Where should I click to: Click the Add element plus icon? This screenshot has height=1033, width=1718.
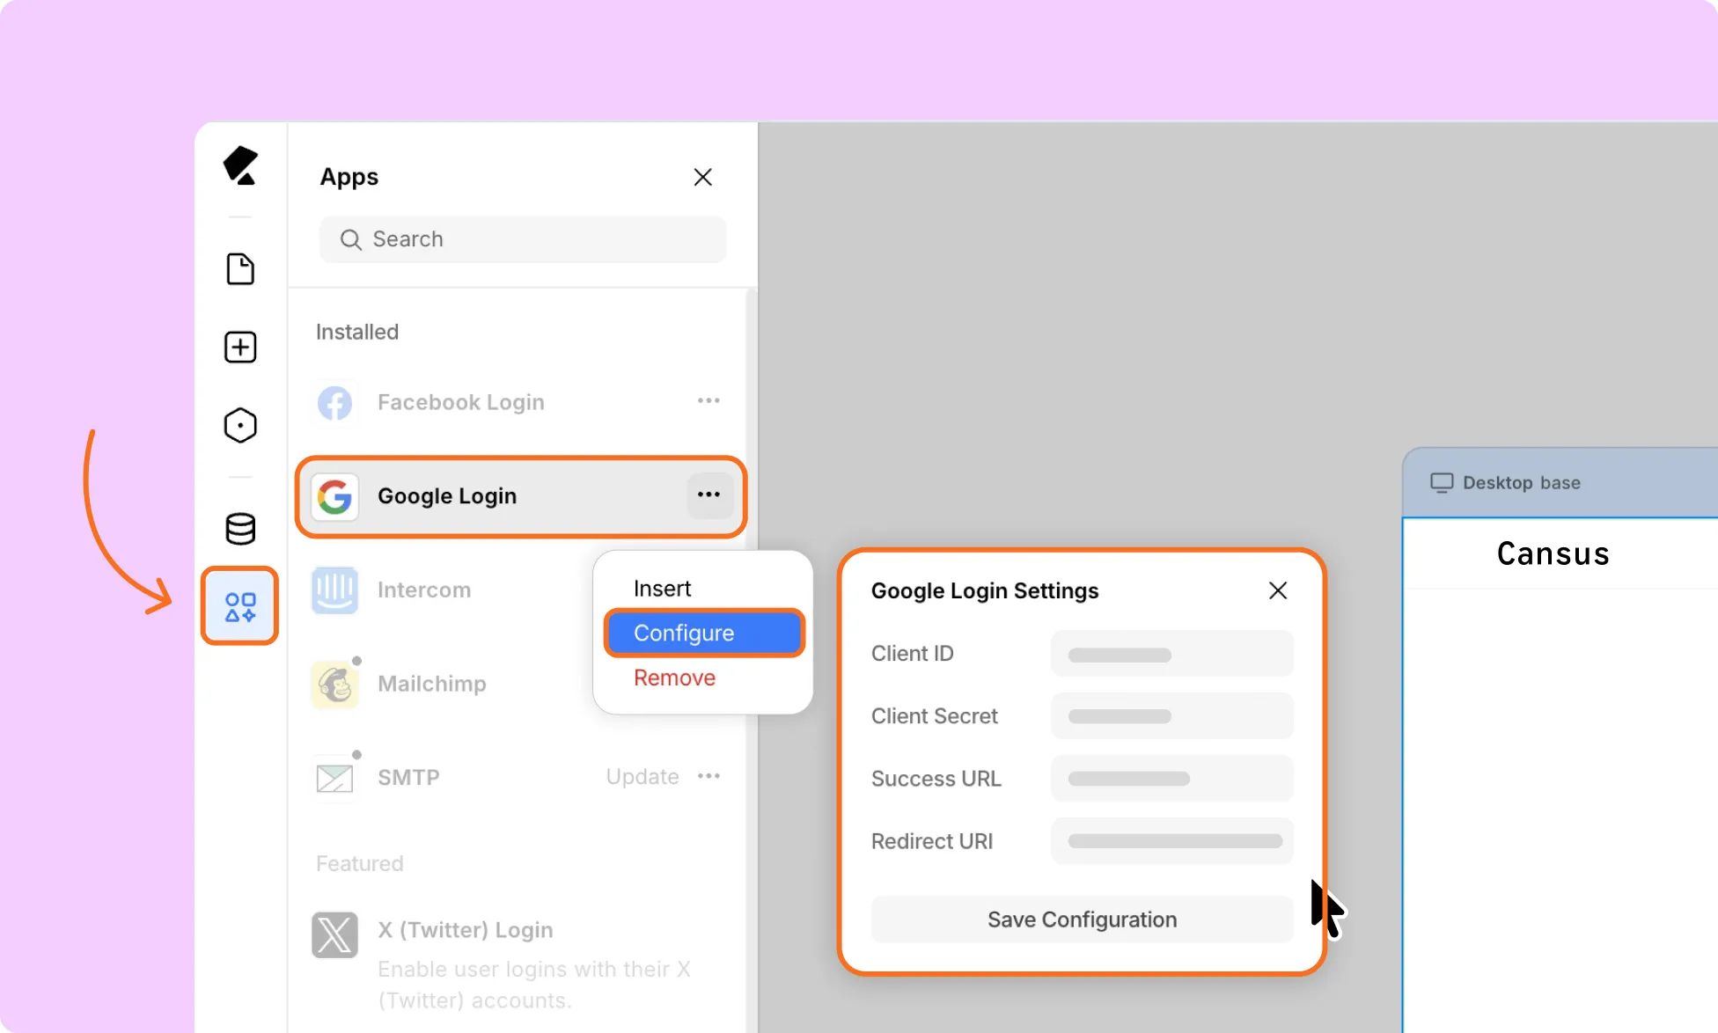240,347
